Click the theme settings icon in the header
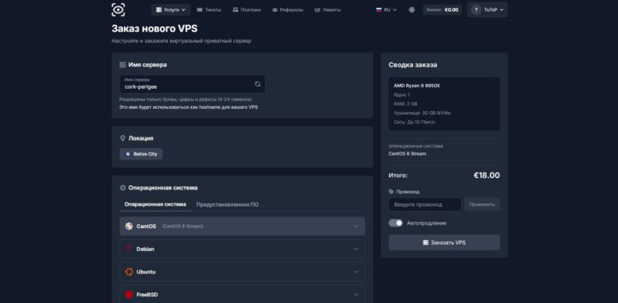The image size is (618, 303). tap(411, 10)
